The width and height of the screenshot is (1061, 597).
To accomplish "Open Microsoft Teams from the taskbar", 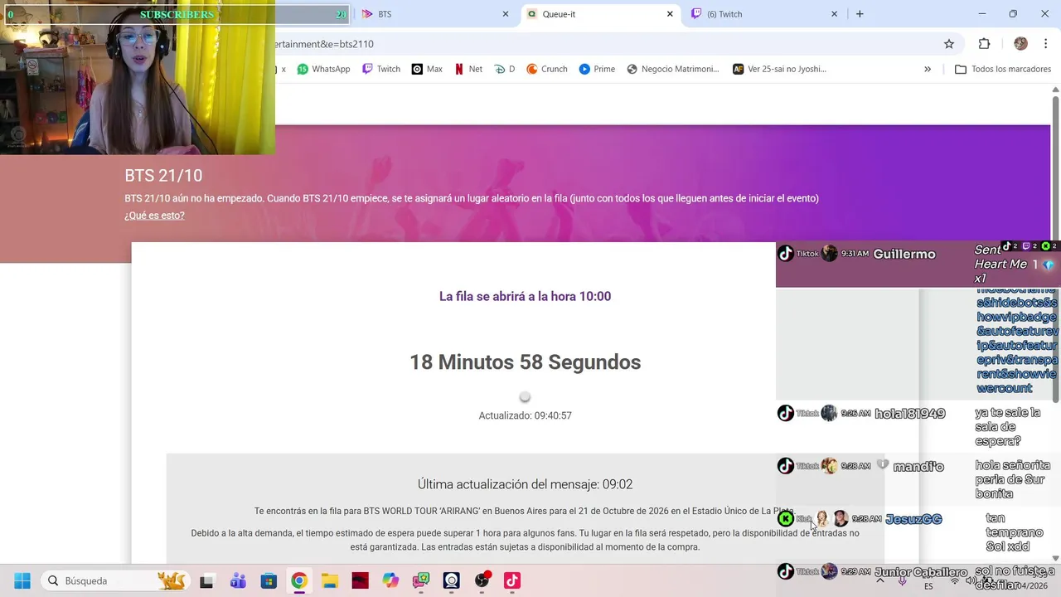I will (238, 580).
